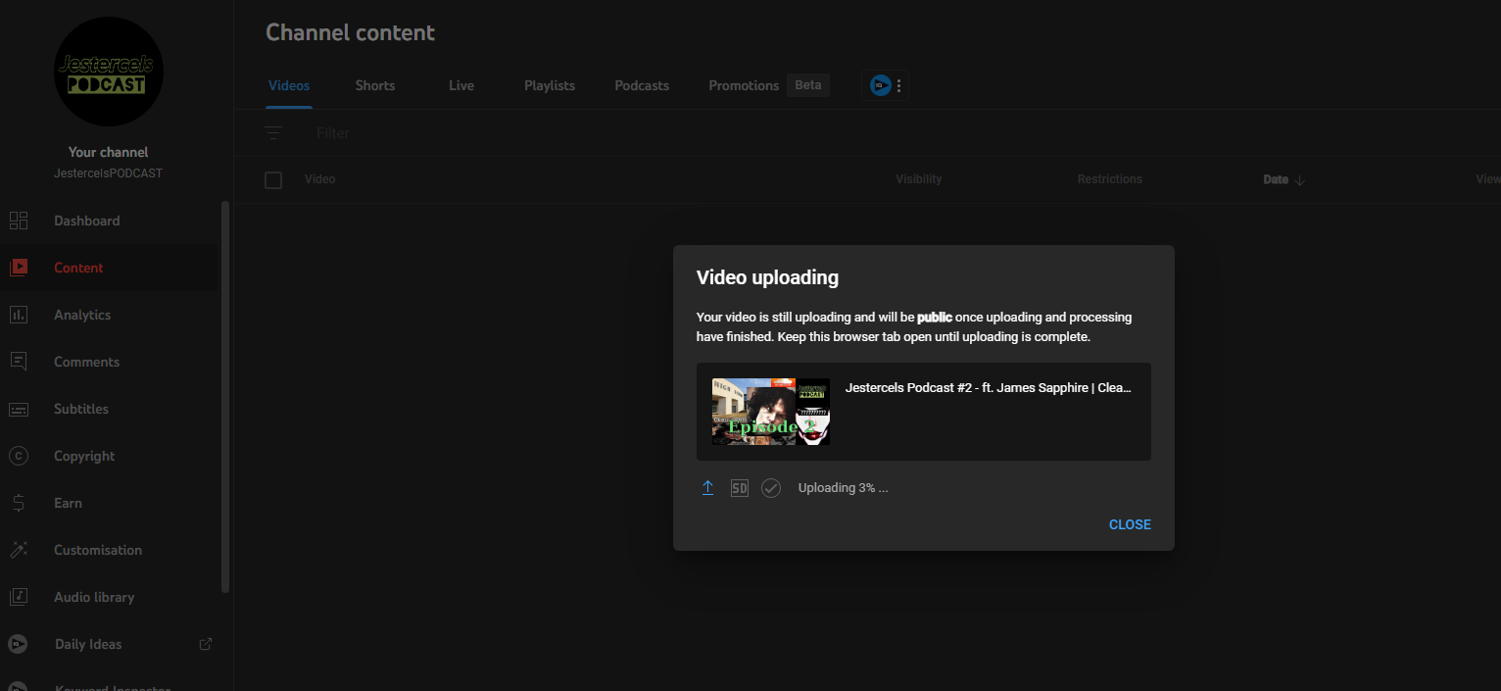Click the "Your channel" label
This screenshot has width=1501, height=691.
coord(109,152)
